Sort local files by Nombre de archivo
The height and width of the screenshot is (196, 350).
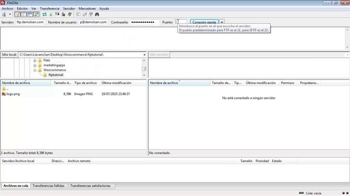click(x=26, y=83)
